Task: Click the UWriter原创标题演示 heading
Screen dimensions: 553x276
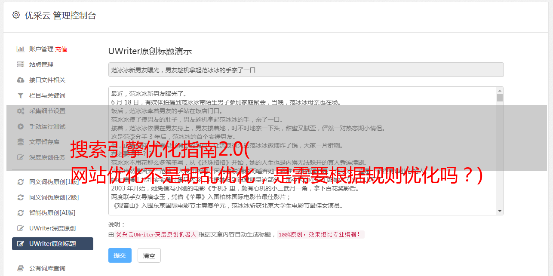Action: [150, 51]
